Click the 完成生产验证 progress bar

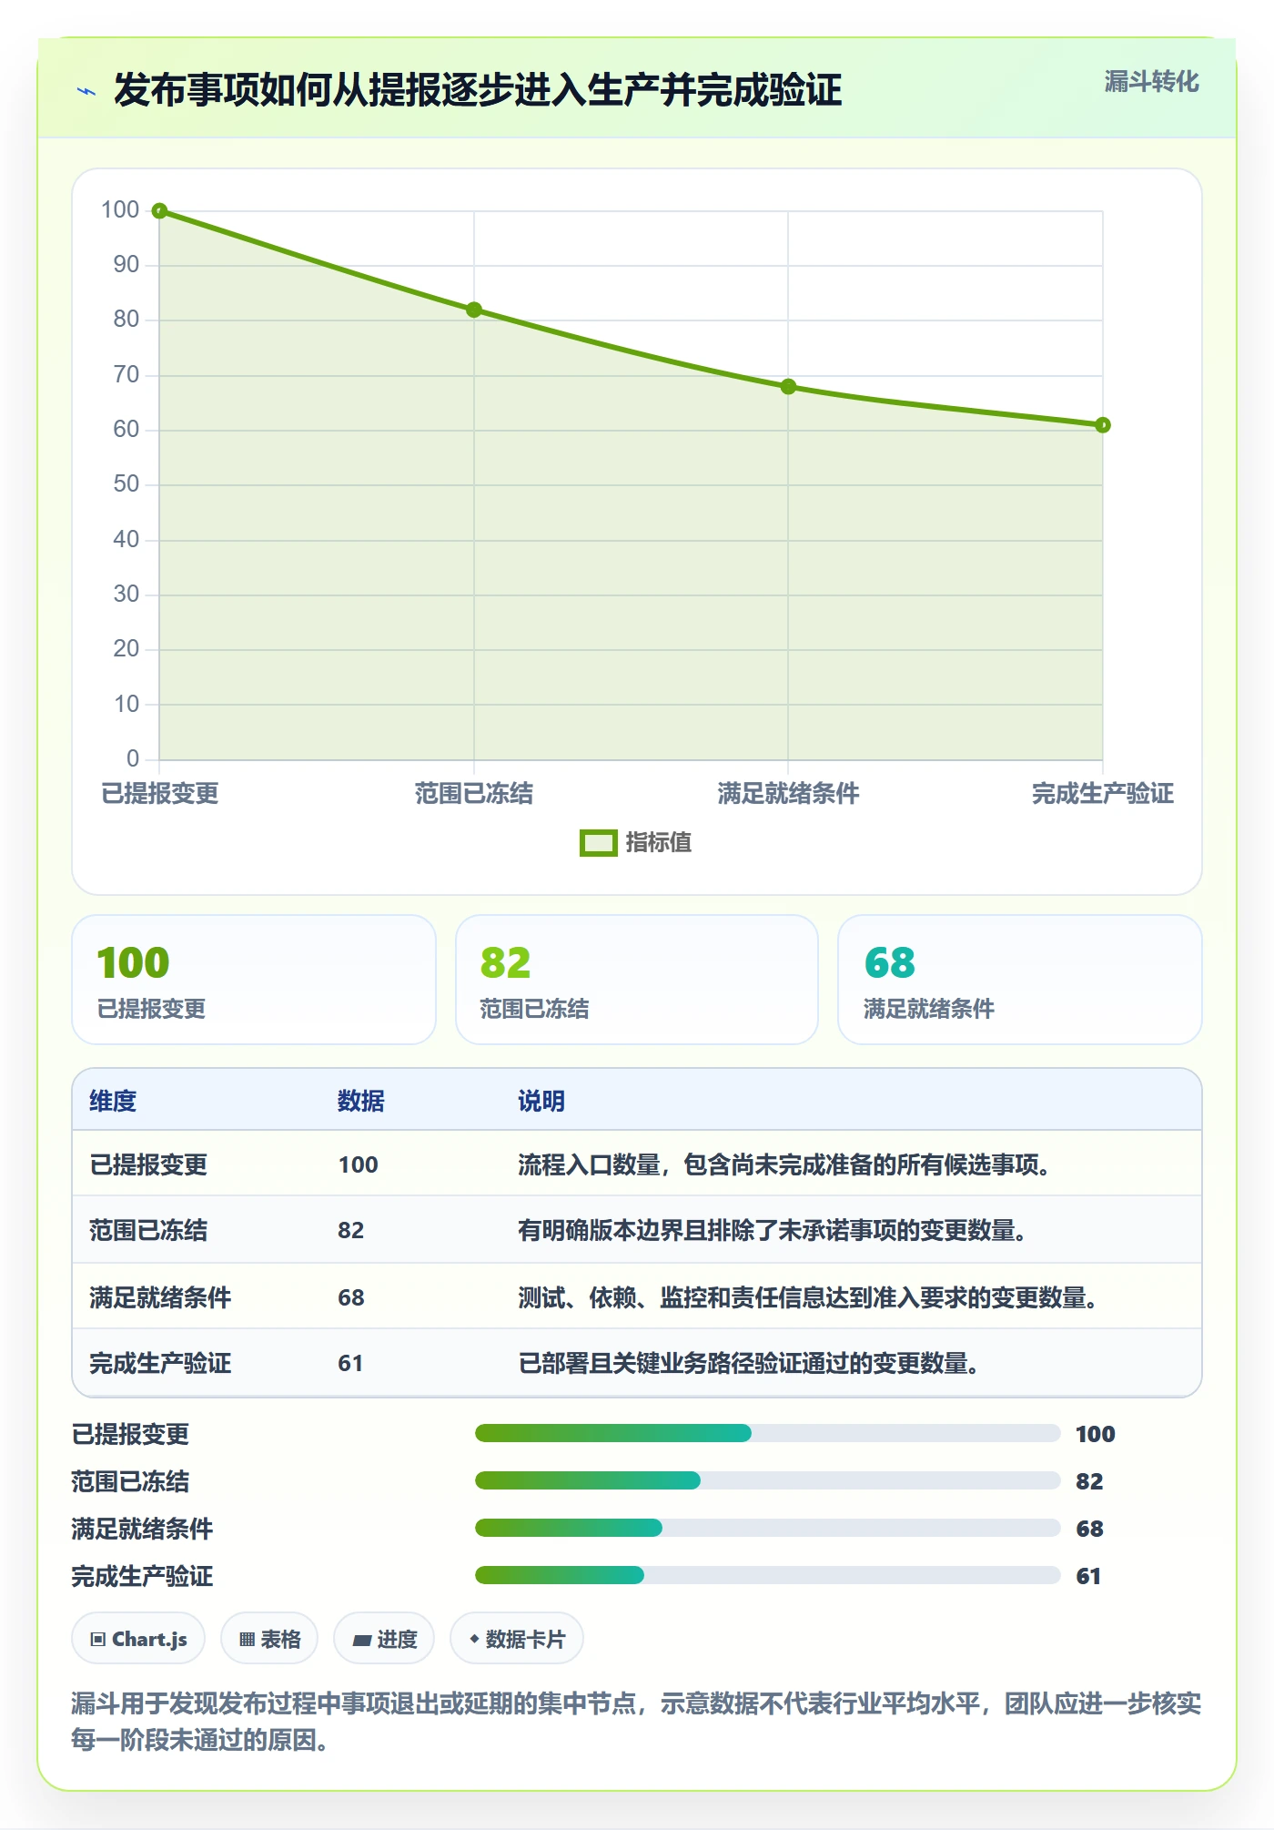coord(768,1575)
